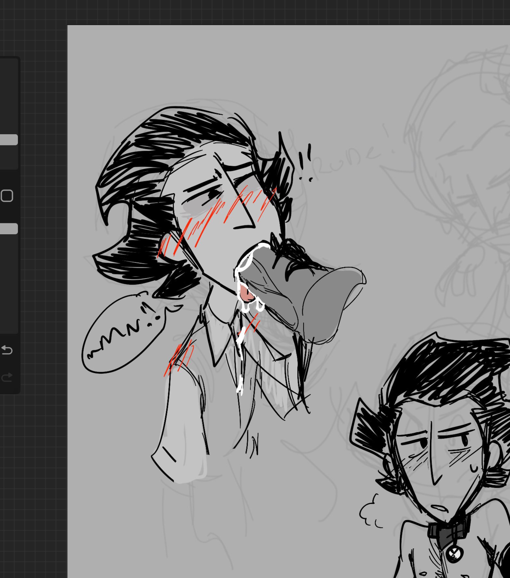
Task: Click the brush opacity slider handle
Action: (x=9, y=229)
